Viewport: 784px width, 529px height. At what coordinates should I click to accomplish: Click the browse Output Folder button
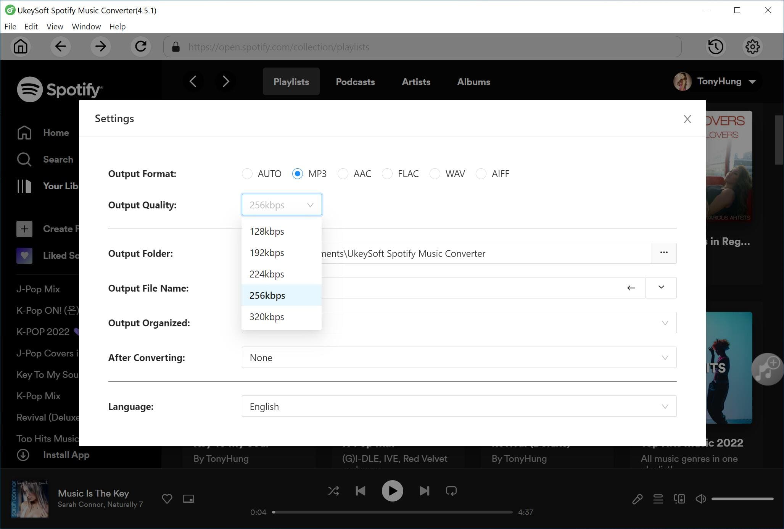click(664, 253)
